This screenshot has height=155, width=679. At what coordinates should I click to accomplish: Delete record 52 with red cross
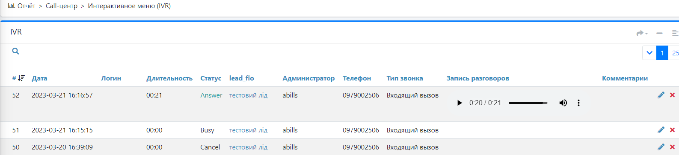click(x=672, y=95)
